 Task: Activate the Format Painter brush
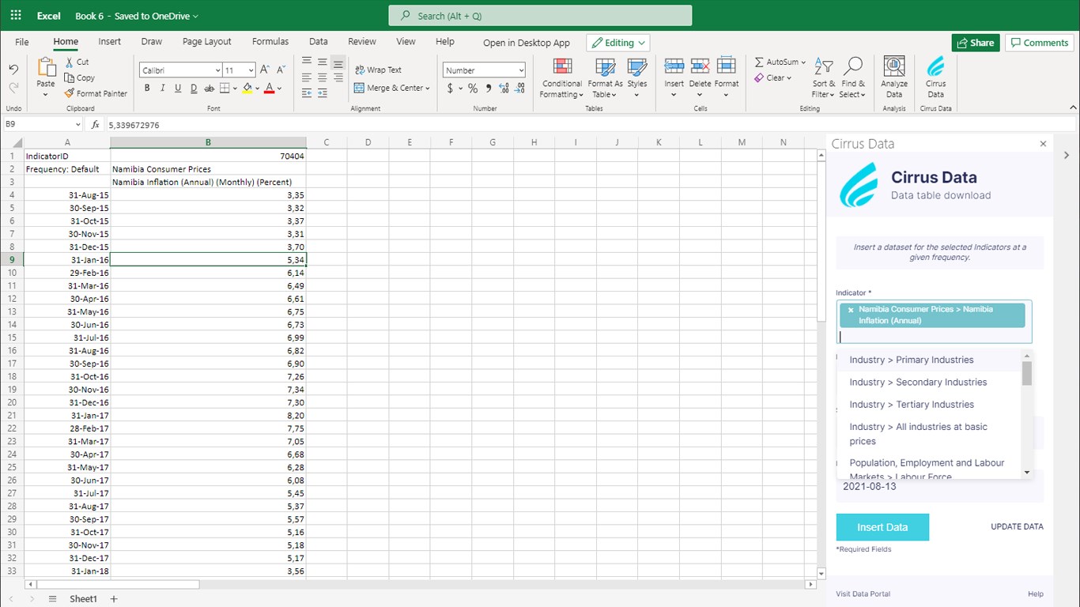pyautogui.click(x=70, y=93)
